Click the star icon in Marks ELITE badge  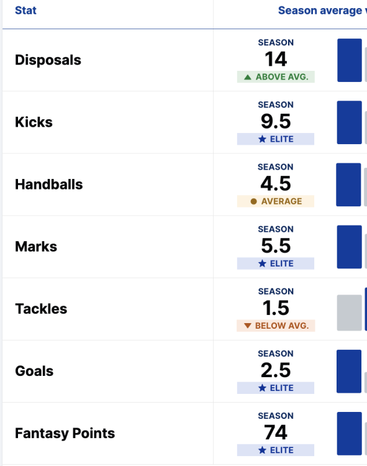(x=262, y=263)
